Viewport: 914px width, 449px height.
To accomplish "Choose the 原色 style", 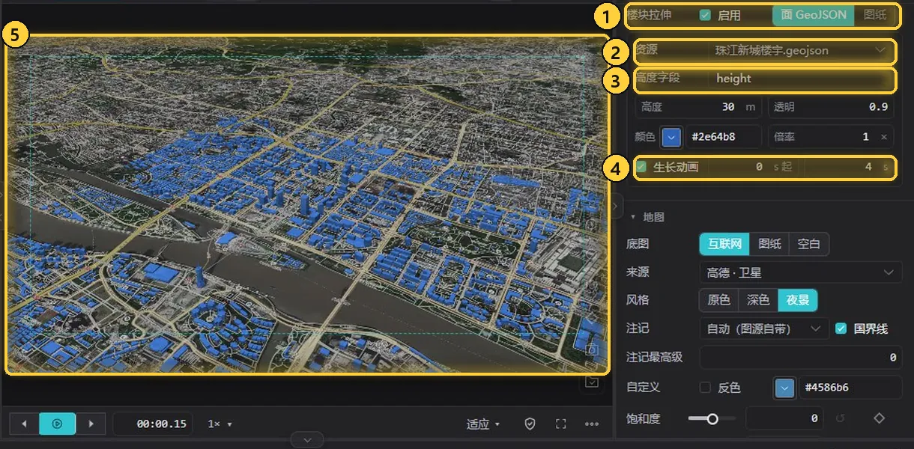I will [x=718, y=300].
